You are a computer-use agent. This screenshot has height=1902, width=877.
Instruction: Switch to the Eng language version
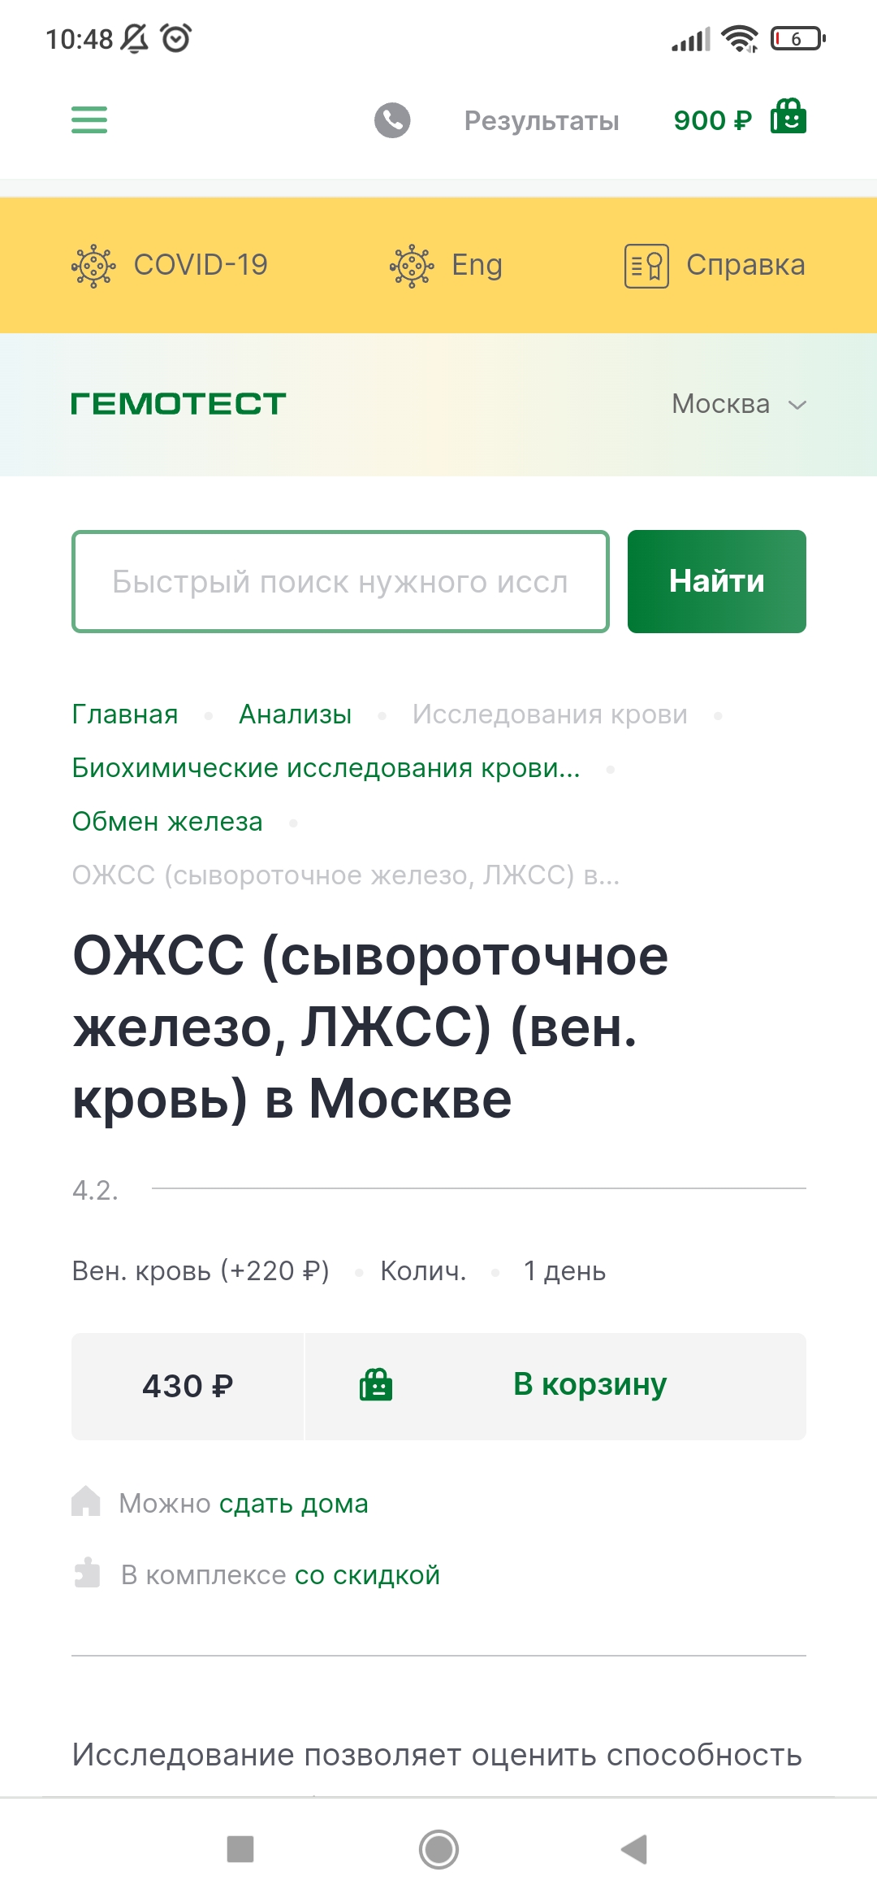click(x=476, y=265)
